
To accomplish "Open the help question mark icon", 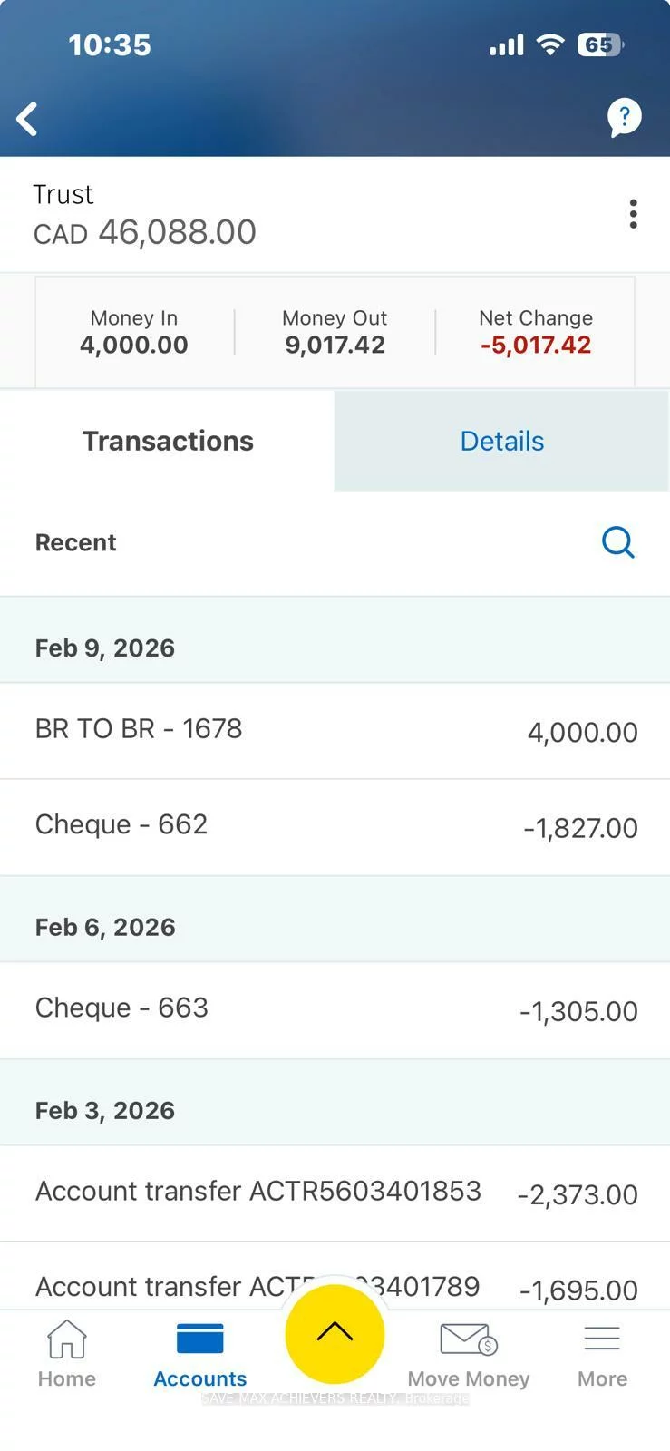I will point(624,117).
